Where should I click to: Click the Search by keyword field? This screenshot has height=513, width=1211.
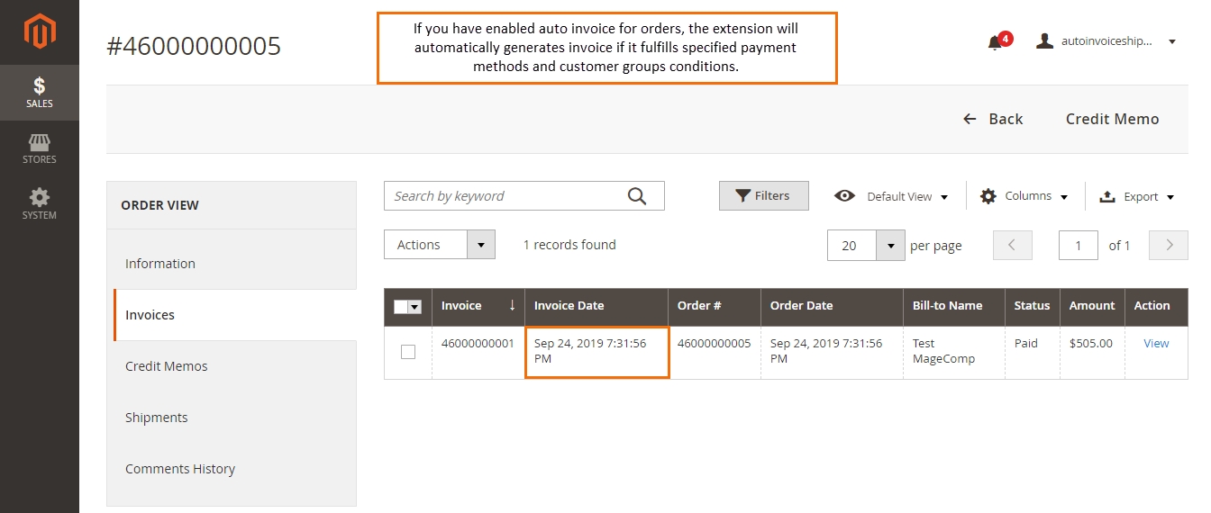[505, 196]
